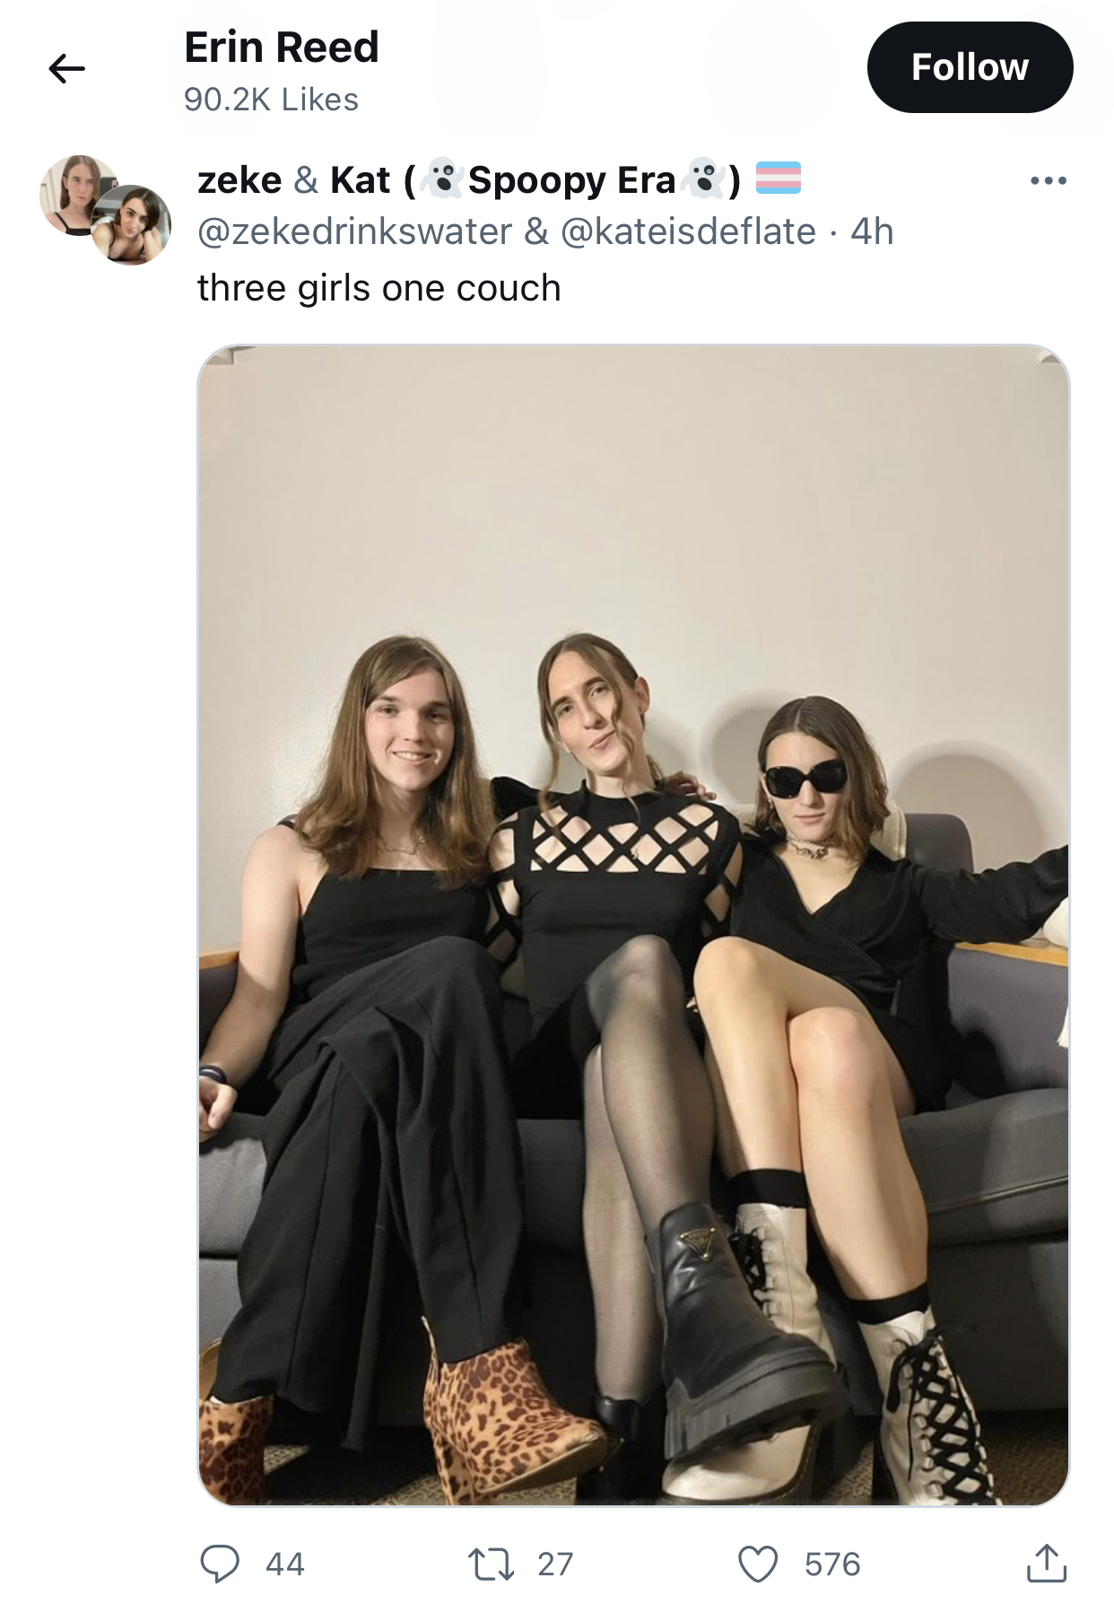The width and height of the screenshot is (1114, 1613).
Task: Open the @zekedrinkswater handle
Action: click(354, 231)
